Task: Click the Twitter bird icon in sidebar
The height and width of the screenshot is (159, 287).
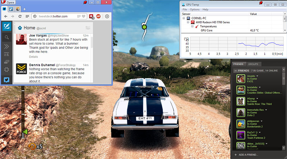Action: [6, 80]
